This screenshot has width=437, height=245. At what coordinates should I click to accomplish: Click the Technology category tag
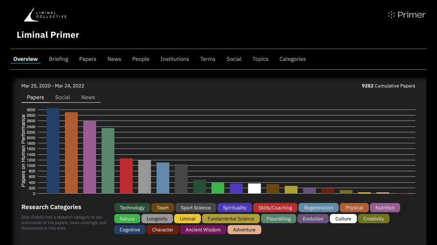132,208
